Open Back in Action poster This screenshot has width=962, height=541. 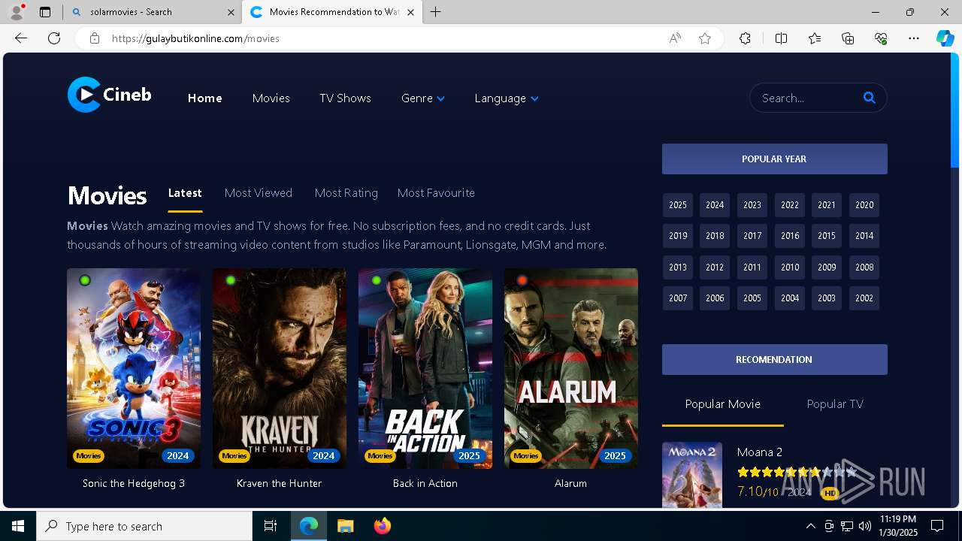425,368
